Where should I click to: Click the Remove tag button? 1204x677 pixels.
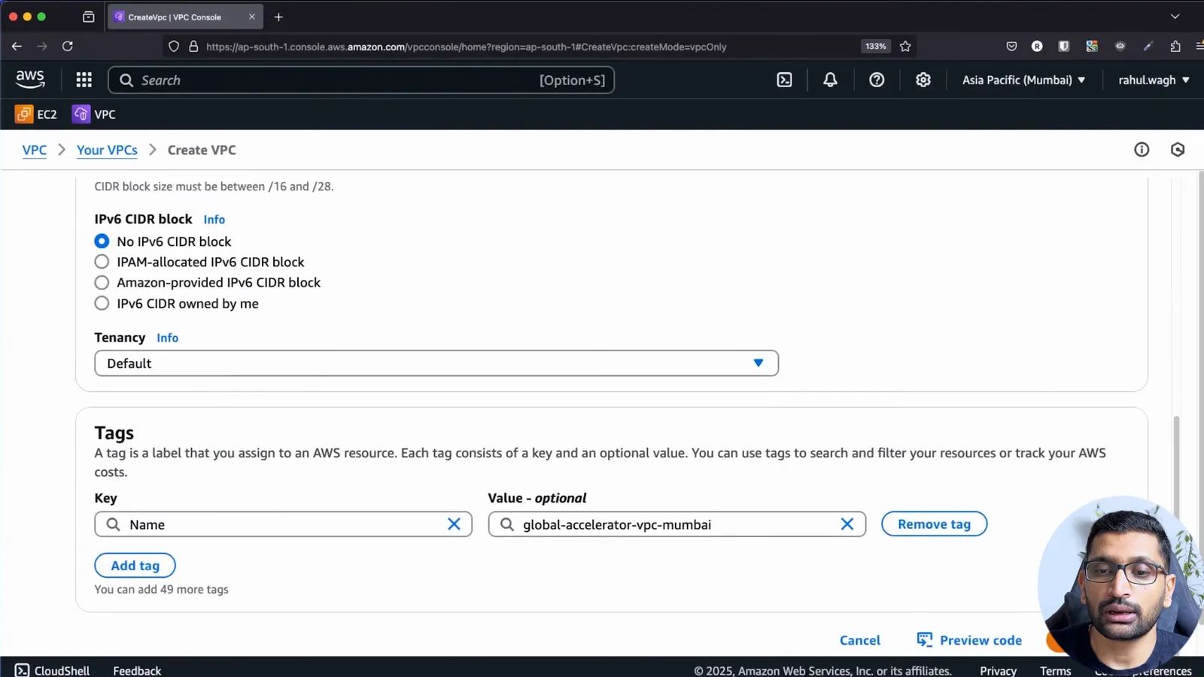click(x=934, y=524)
